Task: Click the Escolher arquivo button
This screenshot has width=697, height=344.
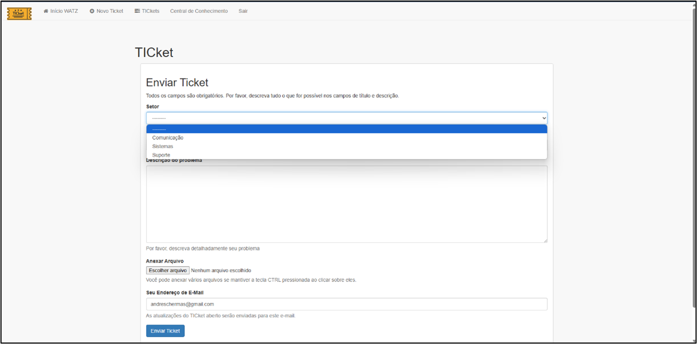Action: pos(168,270)
